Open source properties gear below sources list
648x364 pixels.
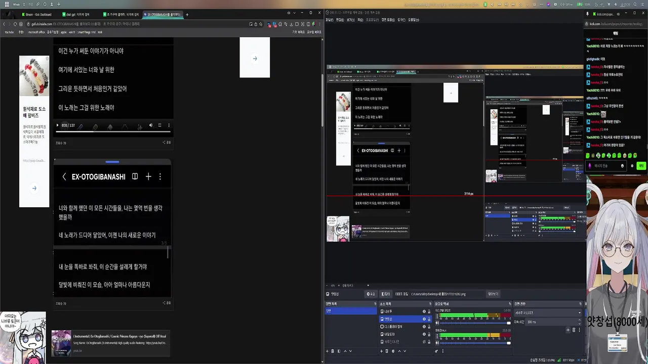(x=393, y=351)
